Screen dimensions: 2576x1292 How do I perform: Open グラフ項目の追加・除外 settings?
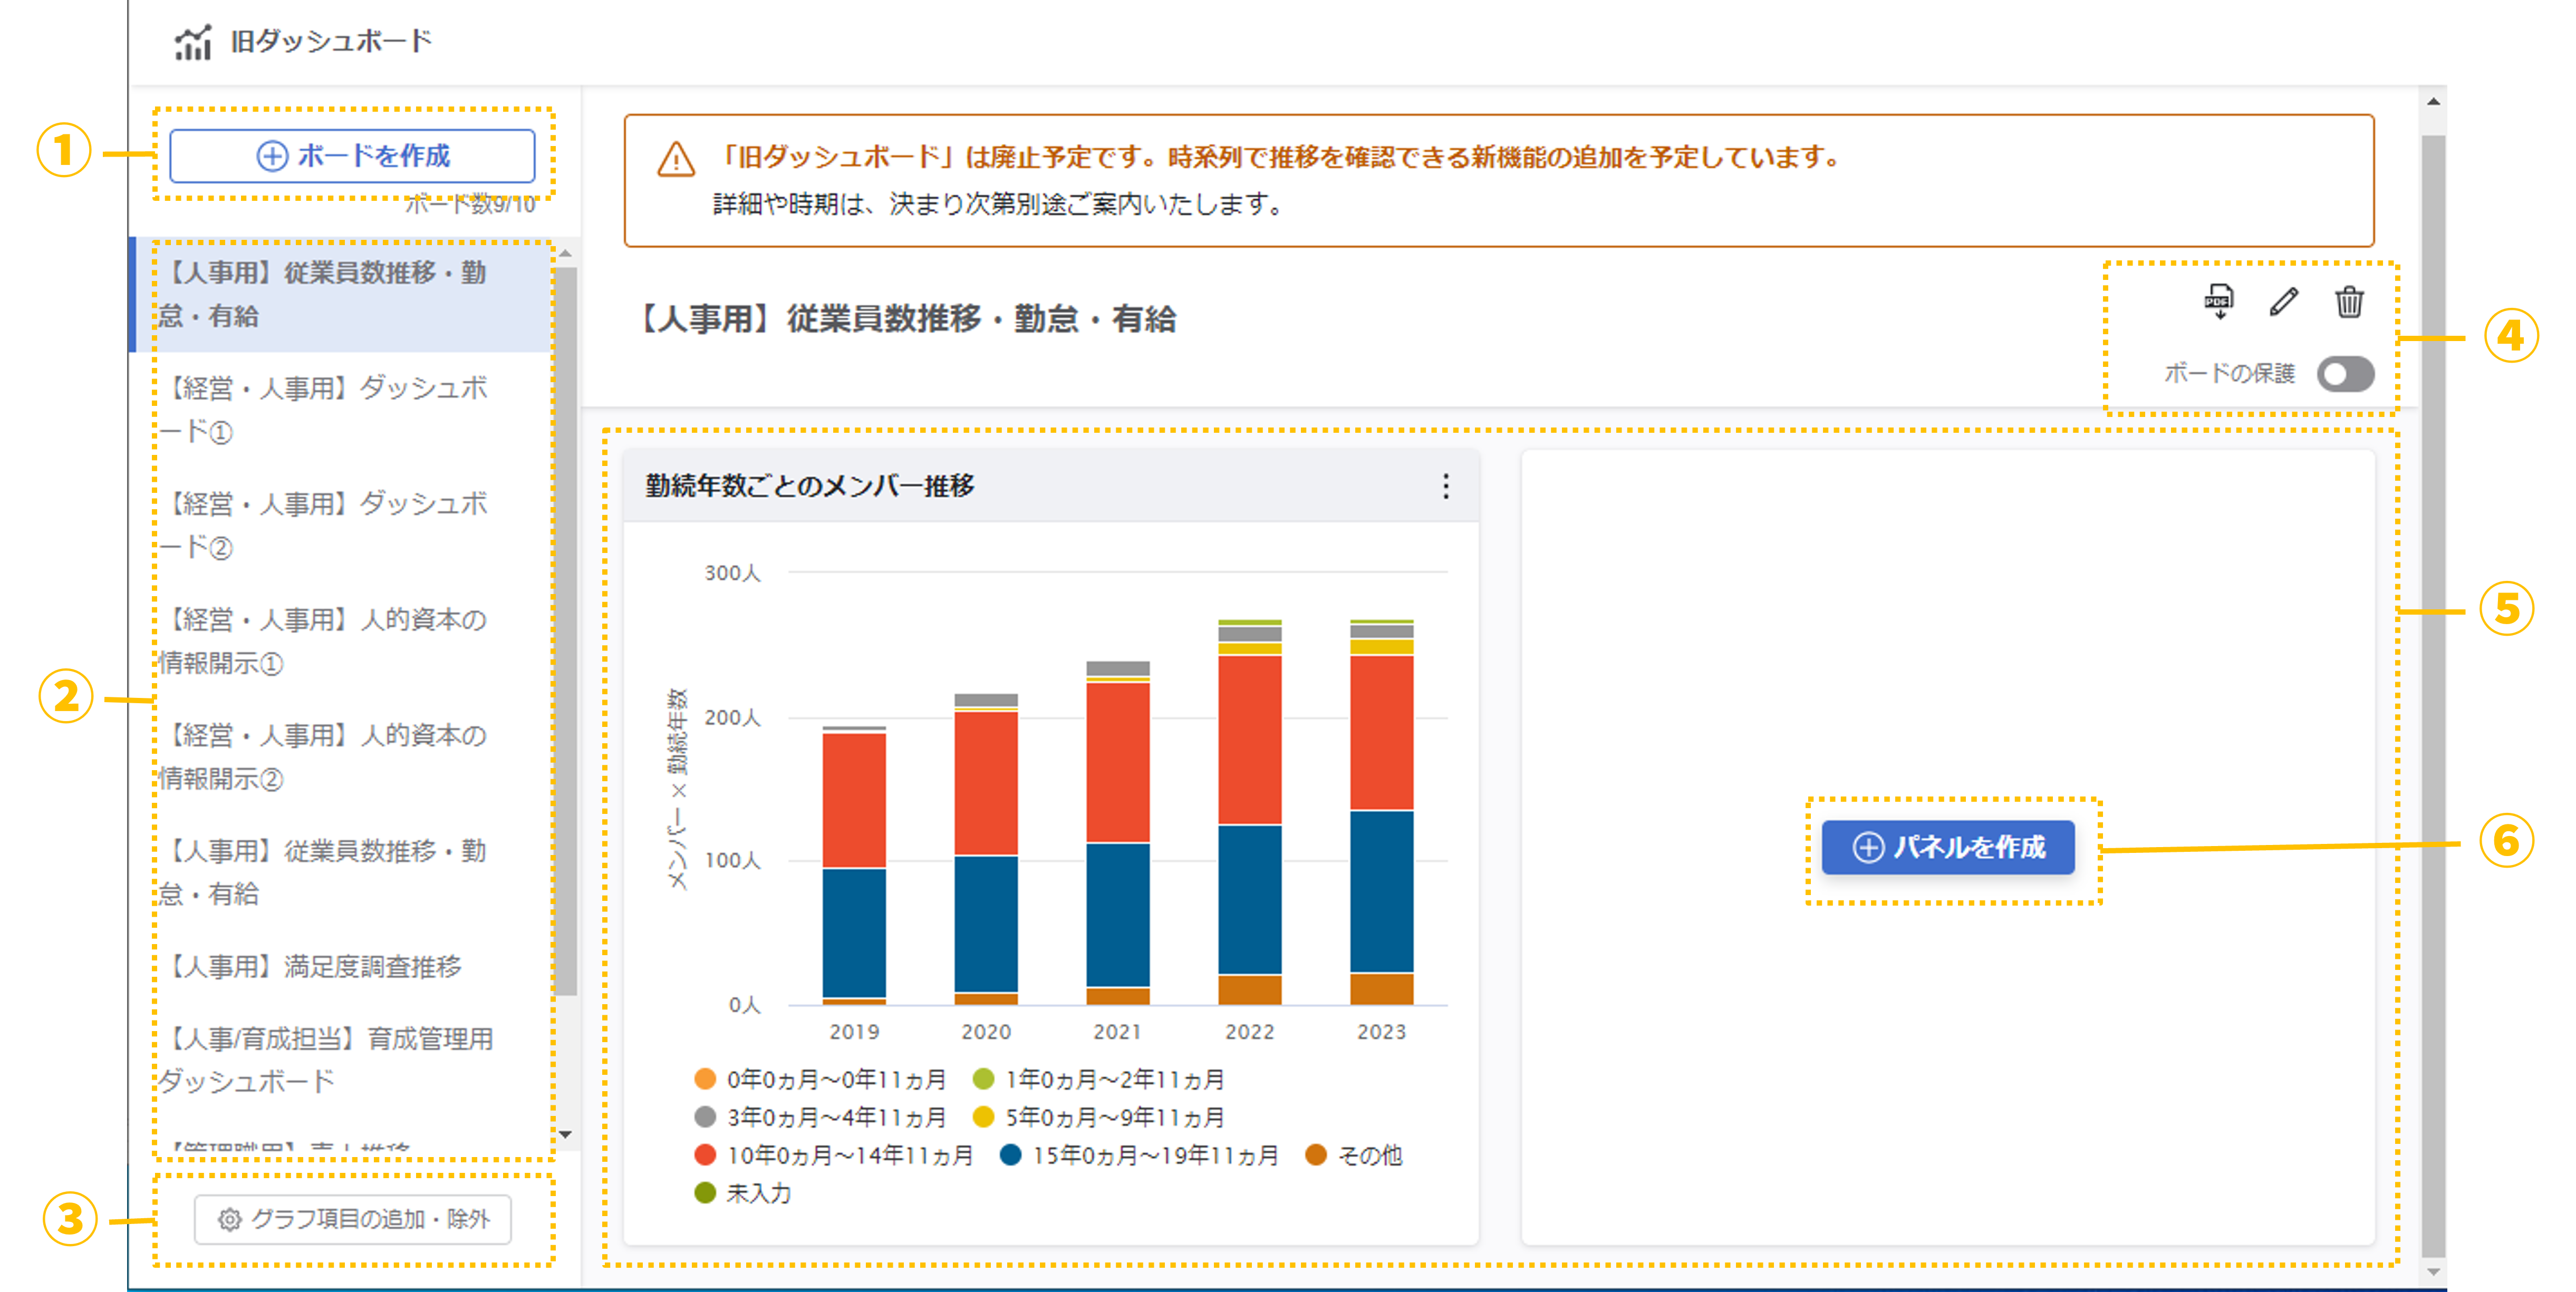pyautogui.click(x=352, y=1219)
